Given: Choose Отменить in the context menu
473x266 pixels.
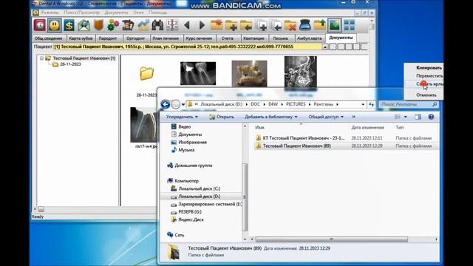Looking at the screenshot, I should [426, 95].
